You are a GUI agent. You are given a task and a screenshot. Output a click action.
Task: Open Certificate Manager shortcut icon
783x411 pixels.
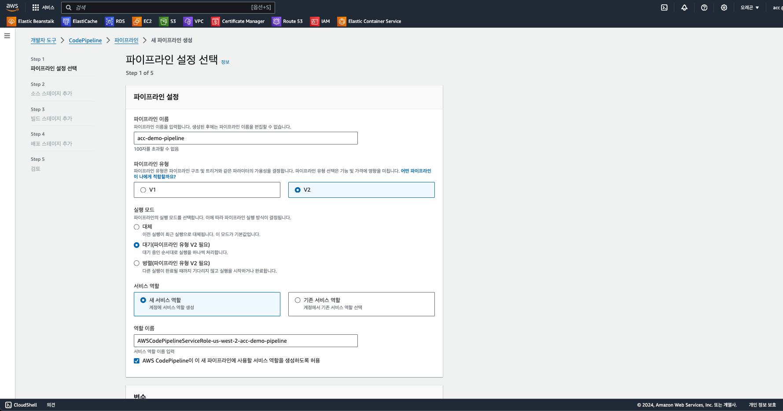click(215, 21)
